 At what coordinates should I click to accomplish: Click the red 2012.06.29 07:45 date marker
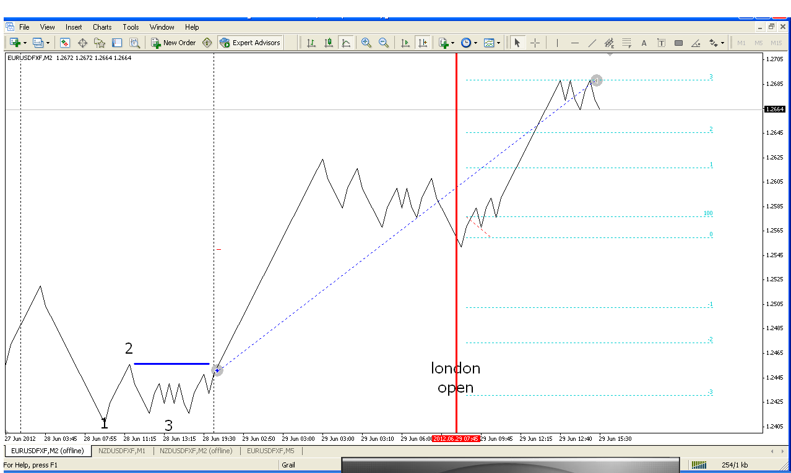click(x=456, y=438)
